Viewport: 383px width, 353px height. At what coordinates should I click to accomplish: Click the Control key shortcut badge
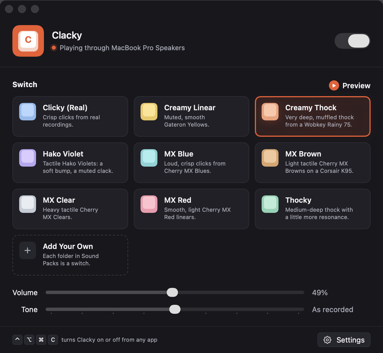point(17,340)
